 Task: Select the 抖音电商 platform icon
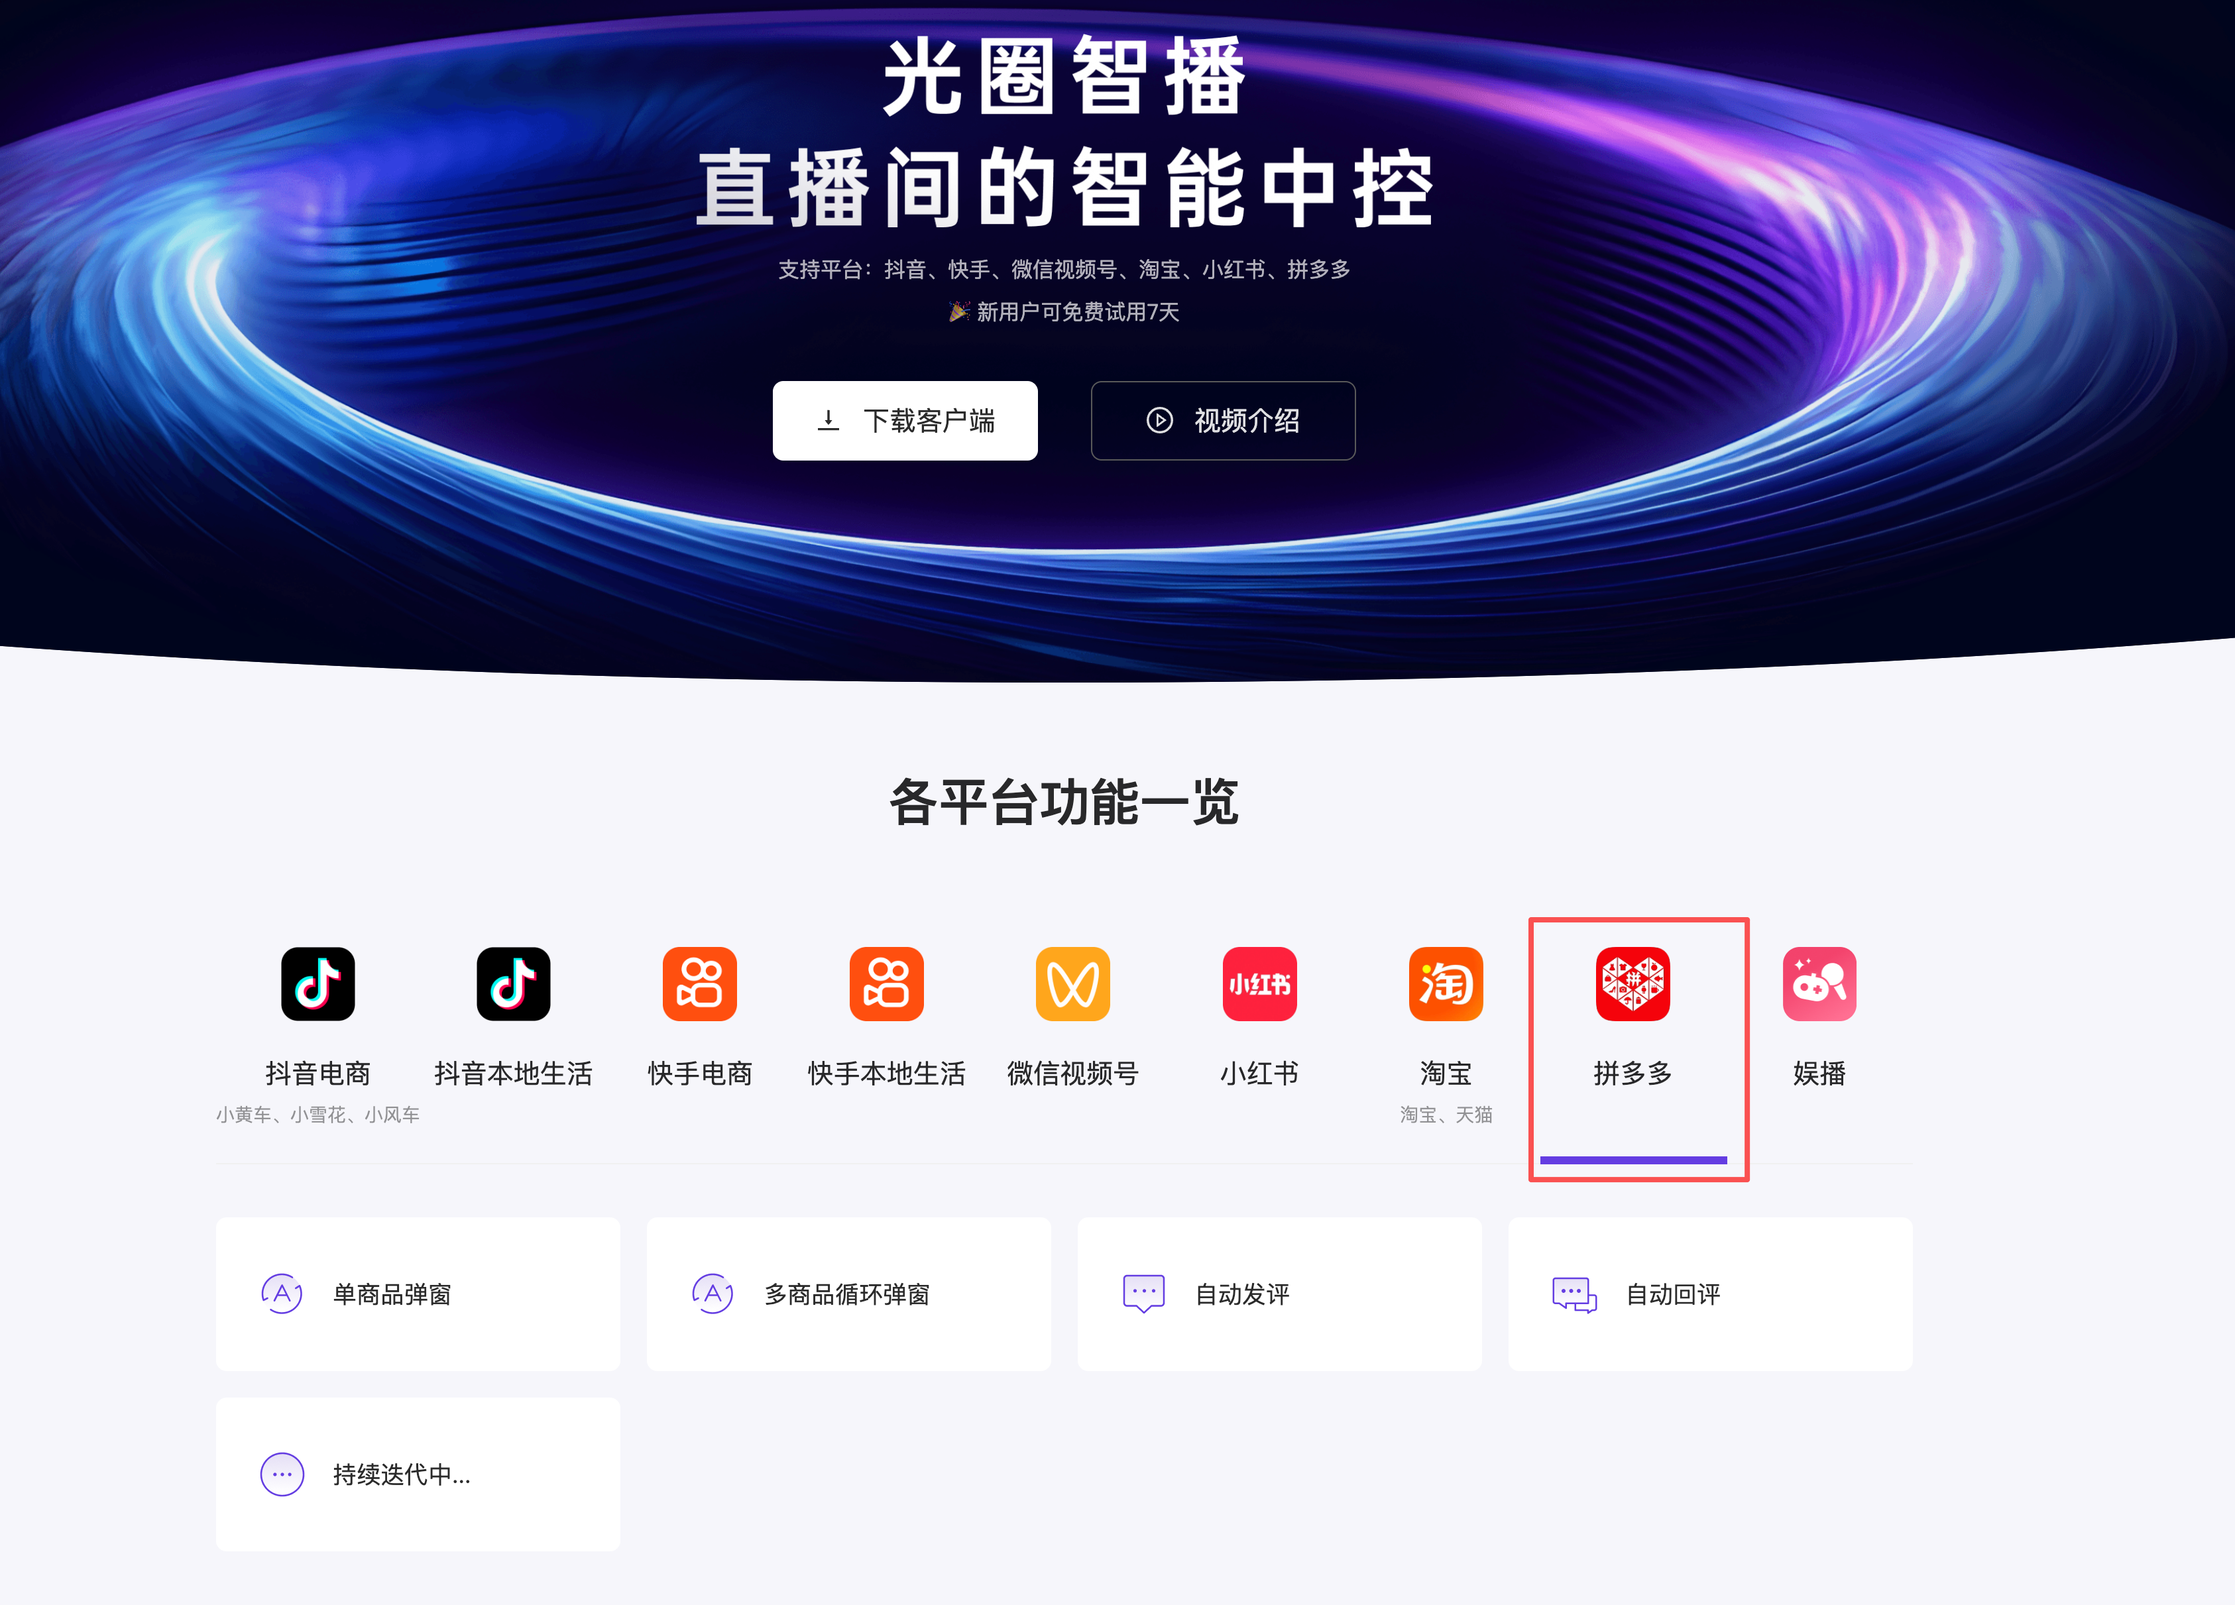[317, 983]
